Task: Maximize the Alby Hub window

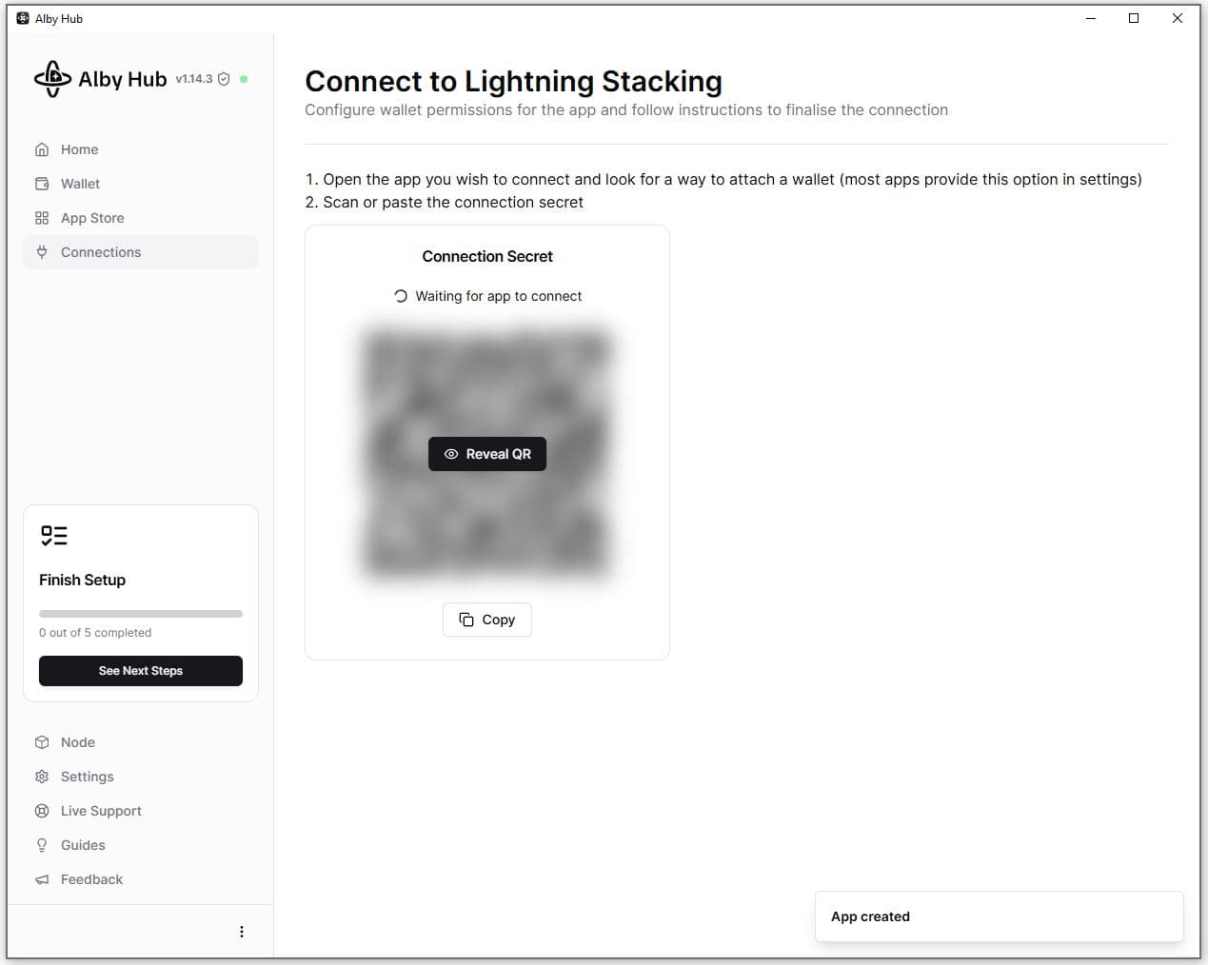Action: 1134,18
